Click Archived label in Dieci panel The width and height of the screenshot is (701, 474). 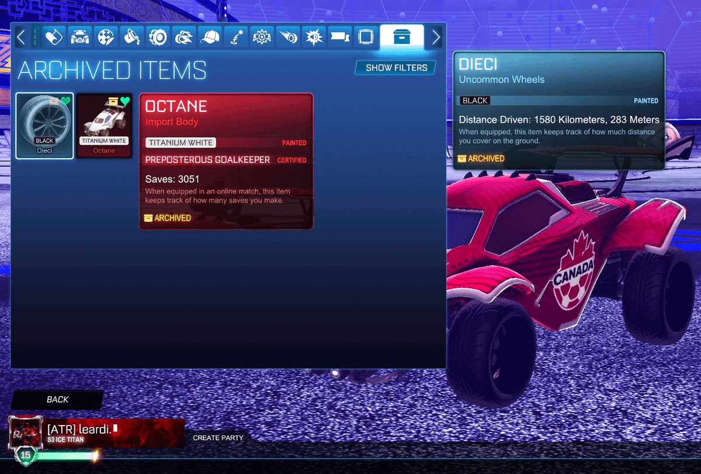click(x=481, y=158)
